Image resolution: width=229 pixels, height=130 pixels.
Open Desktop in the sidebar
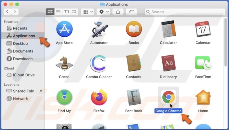pyautogui.click(x=23, y=43)
